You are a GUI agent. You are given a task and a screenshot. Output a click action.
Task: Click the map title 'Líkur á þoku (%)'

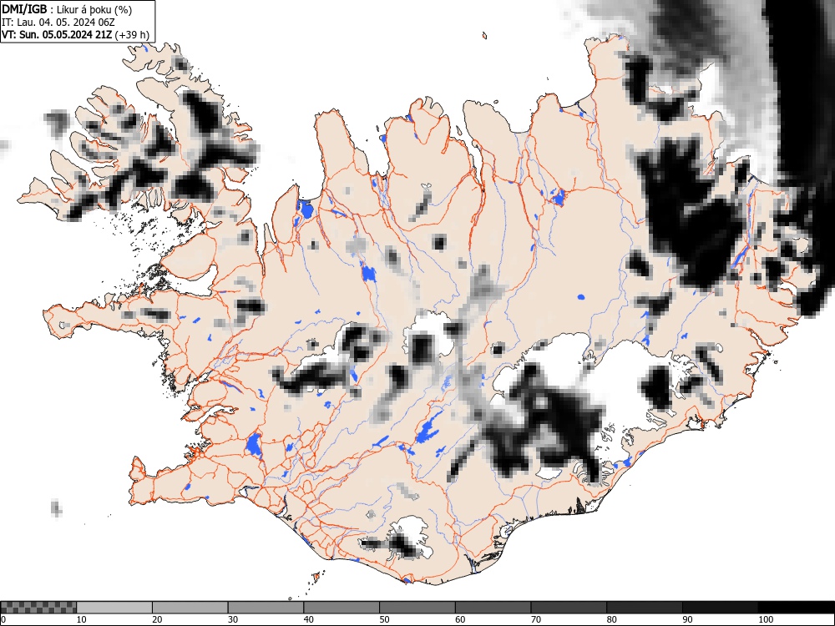[x=94, y=9]
